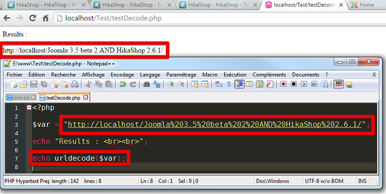386x194 pixels.
Task: Open the Exécution menu
Action: click(x=235, y=75)
